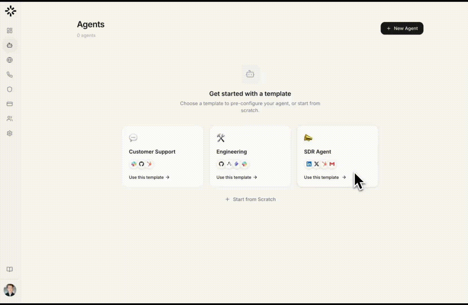Open the phone icon in sidebar
Viewport: 468px width, 305px height.
(x=10, y=75)
